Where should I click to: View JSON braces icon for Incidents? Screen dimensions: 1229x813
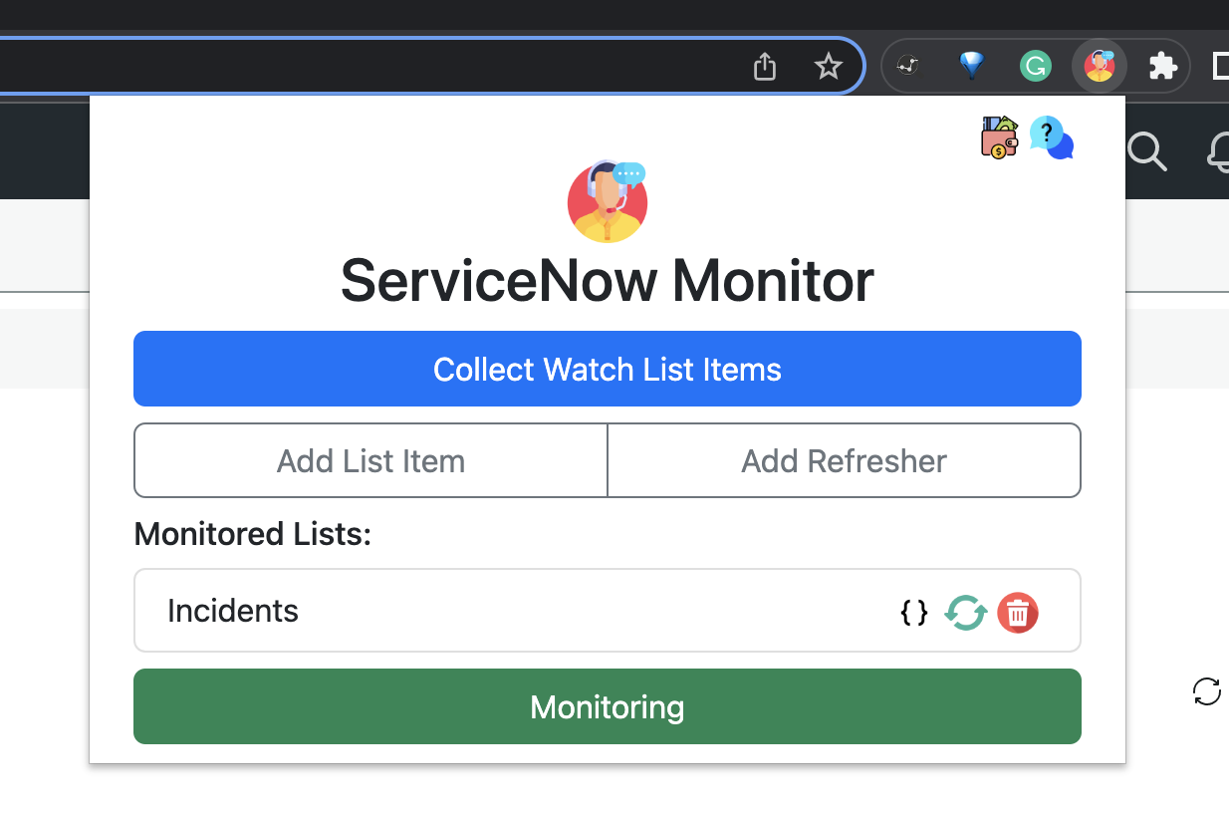click(914, 612)
